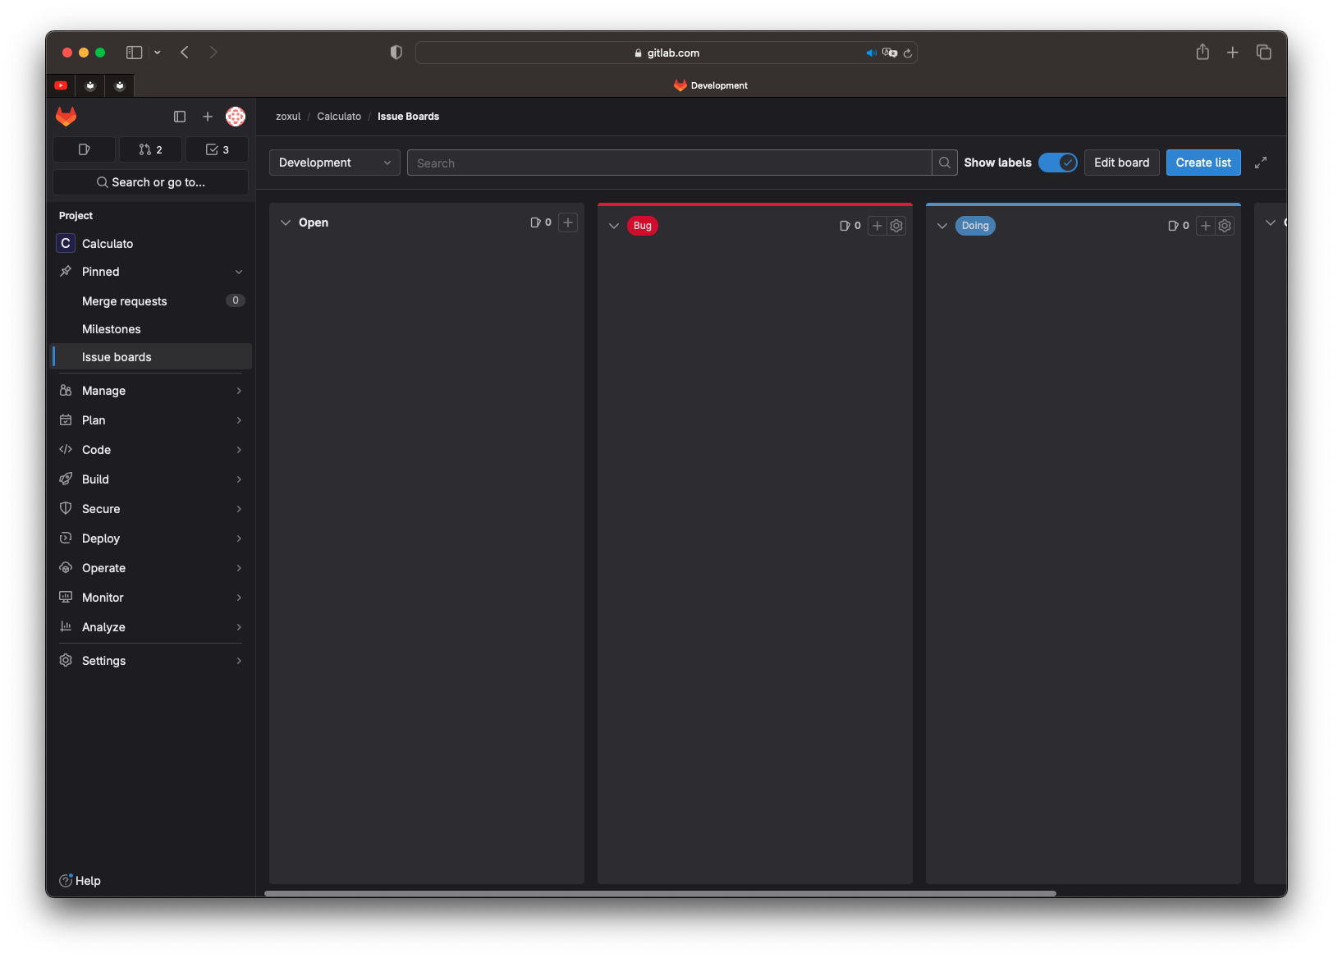Click the Create list button
The image size is (1333, 958).
coord(1202,163)
